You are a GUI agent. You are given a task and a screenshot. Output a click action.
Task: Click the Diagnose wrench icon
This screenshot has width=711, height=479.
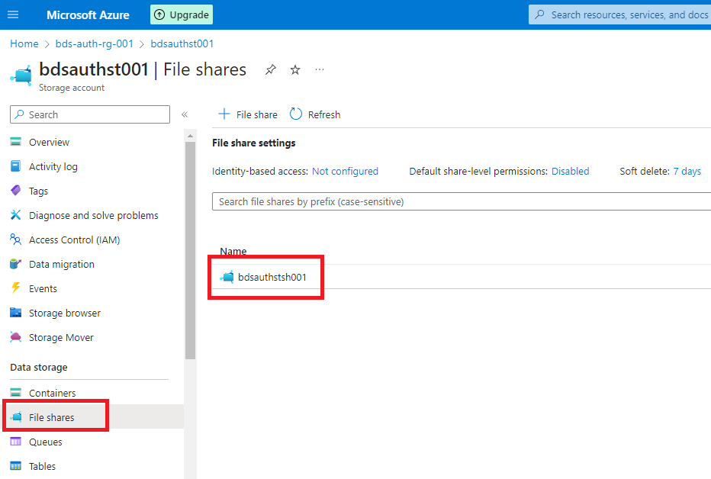click(x=15, y=215)
